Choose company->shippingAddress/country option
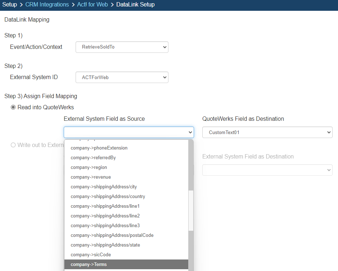The height and width of the screenshot is (271, 338). pos(108,197)
